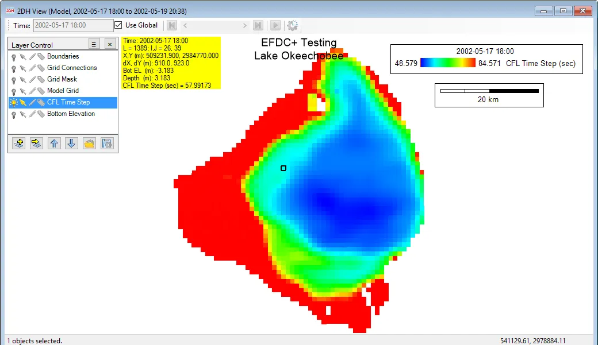Viewport: 598px width, 345px height.
Task: Toggle Bottom Elevation layer visibility
Action: 13,114
